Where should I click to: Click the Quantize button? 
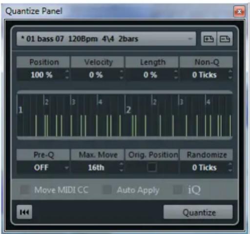198,212
